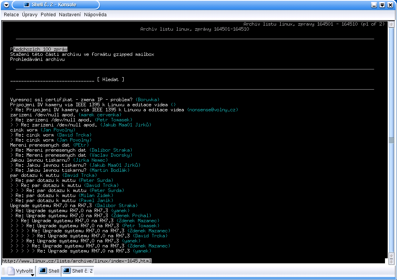Screen dimensions: 397x280
Task: Click 'Stažení této části archívu' gzipped mailbox link
Action: pos(82,54)
